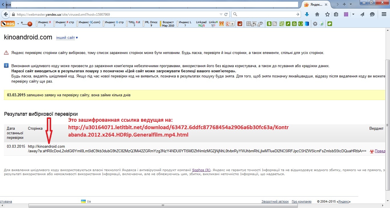Expand the "інший сайт" site selector
Viewport: 390px width, 208px height.
point(67,38)
